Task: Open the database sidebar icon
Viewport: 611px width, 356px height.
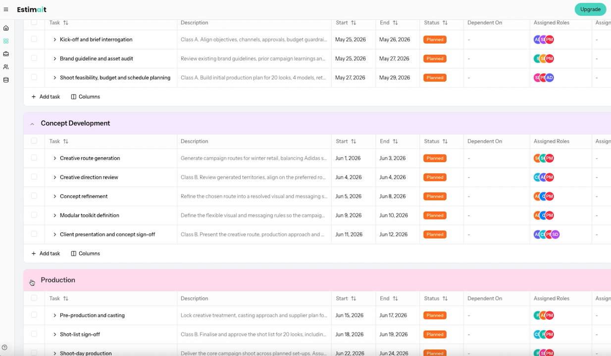Action: (x=6, y=80)
